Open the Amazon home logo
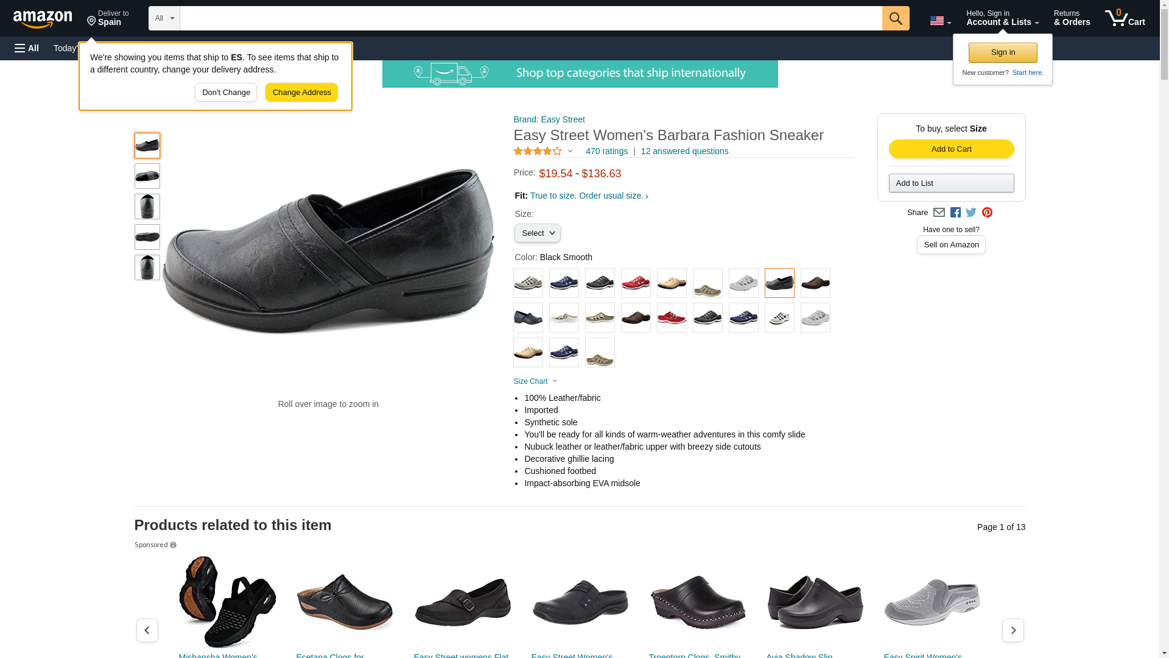The height and width of the screenshot is (658, 1169). pyautogui.click(x=43, y=19)
